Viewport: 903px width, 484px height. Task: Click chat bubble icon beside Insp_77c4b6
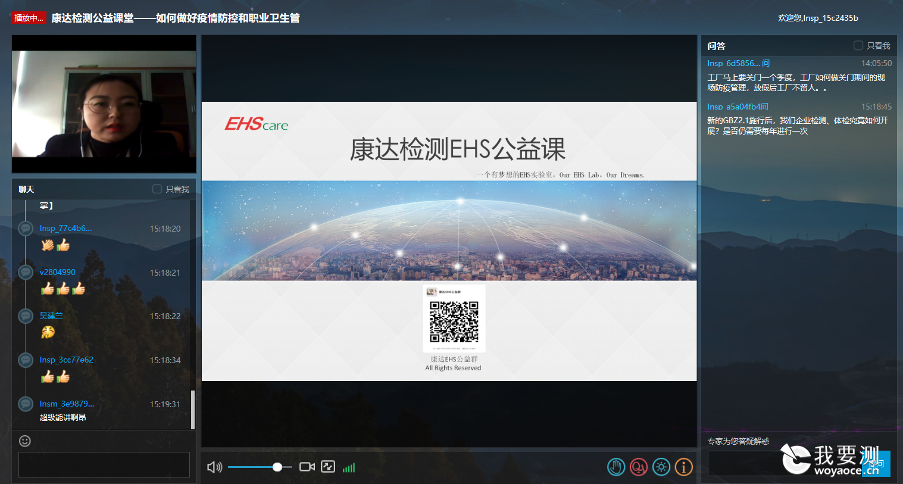point(26,229)
